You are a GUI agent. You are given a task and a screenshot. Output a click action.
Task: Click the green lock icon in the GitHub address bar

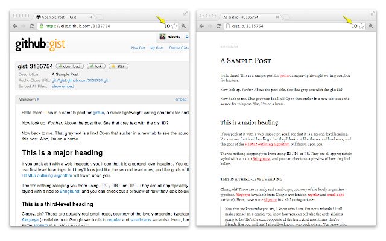[x=42, y=26]
